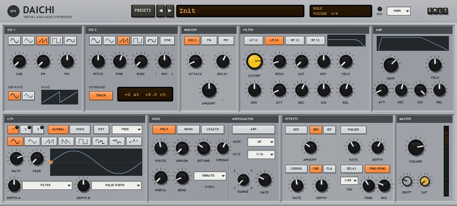Open the arpeggiator RATE 1/16 dropdown
Image resolution: width=457 pixels, height=206 pixels.
(261, 154)
